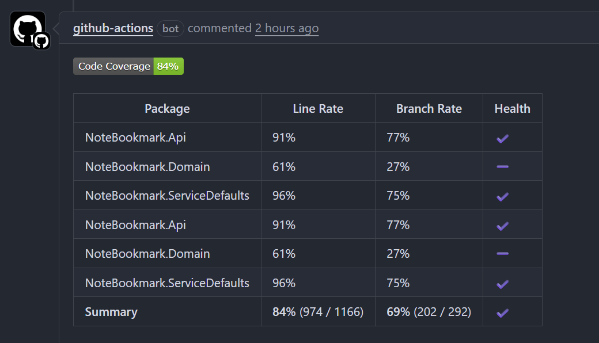Open the github-actions author link
Image resolution: width=599 pixels, height=343 pixels.
point(113,28)
